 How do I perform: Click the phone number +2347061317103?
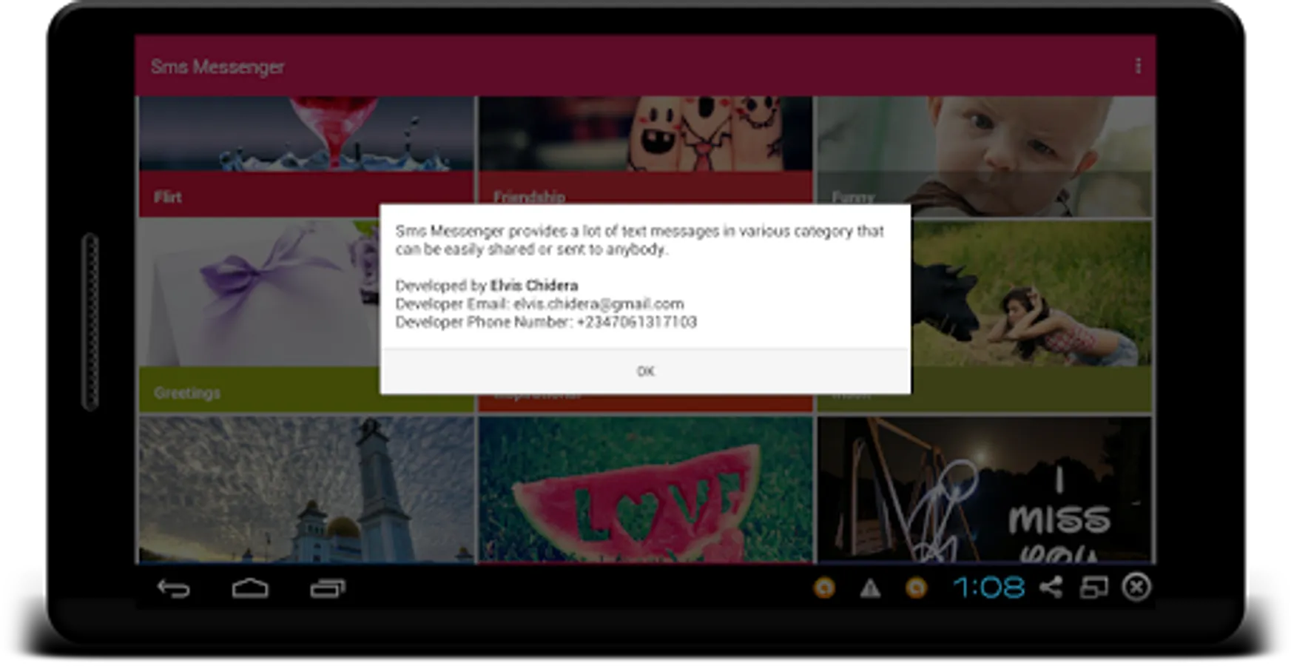click(636, 322)
